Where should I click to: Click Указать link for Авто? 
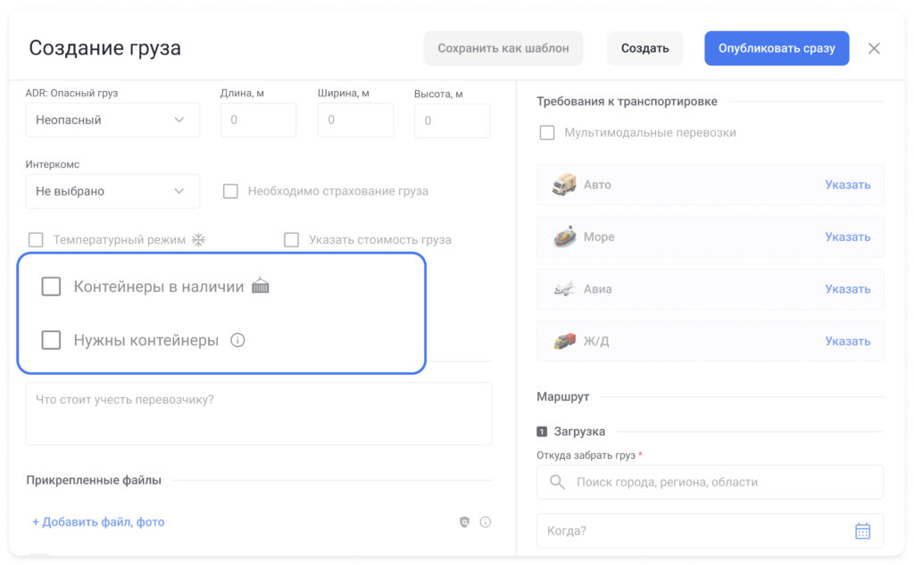pyautogui.click(x=848, y=185)
